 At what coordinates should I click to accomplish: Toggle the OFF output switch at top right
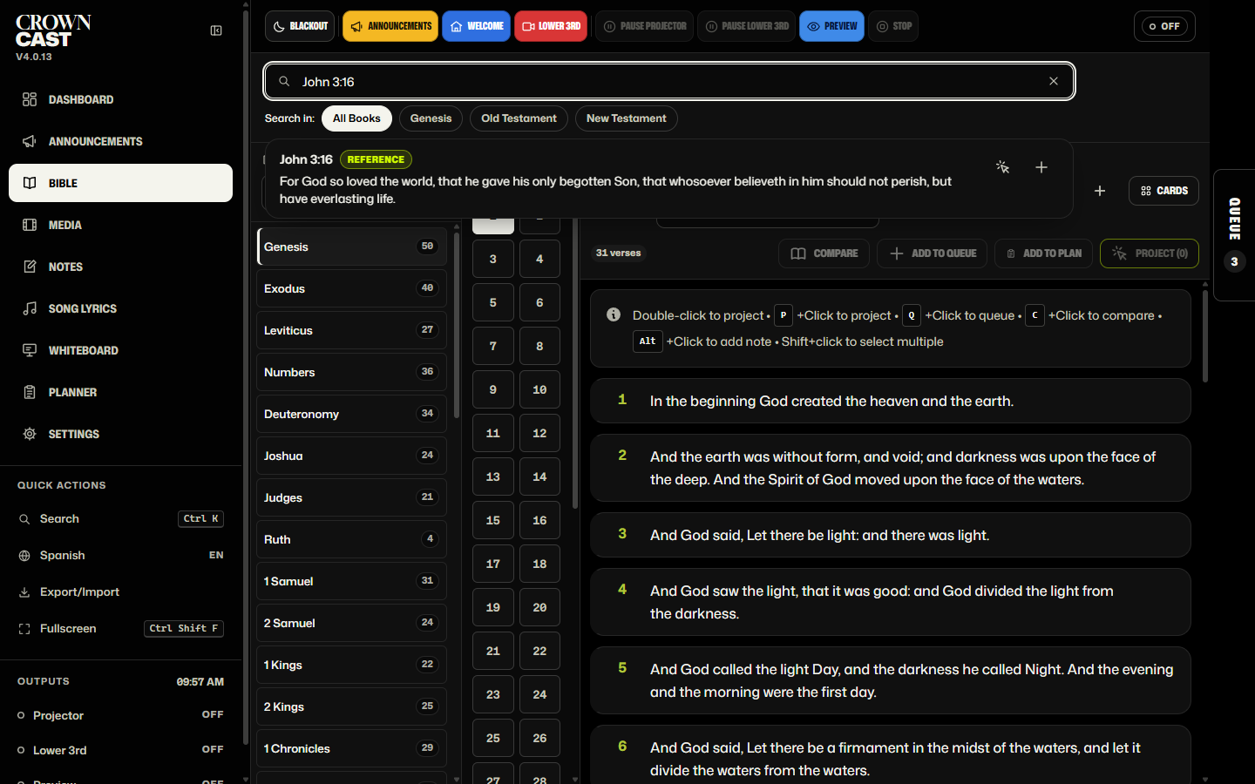1164,26
